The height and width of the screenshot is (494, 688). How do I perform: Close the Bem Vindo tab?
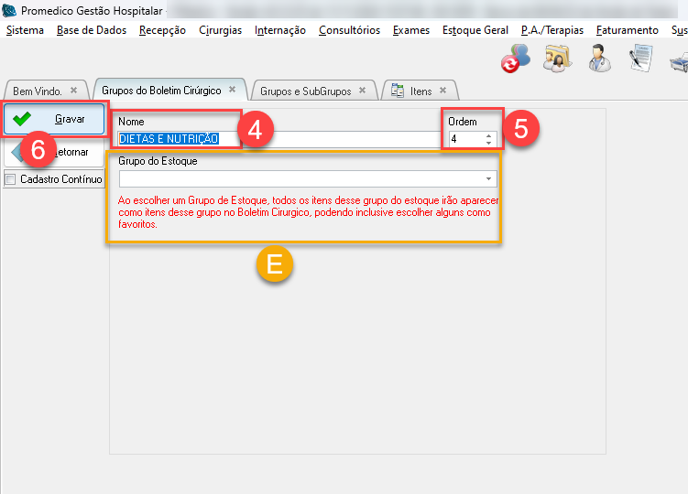coord(73,91)
